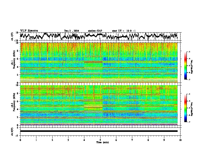Click the black bar in ch.3(V) panel

[99, 131]
